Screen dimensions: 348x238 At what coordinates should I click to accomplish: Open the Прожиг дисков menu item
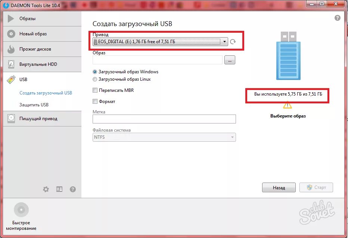(x=42, y=49)
